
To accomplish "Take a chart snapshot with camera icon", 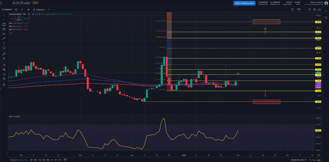I will 319,10.
